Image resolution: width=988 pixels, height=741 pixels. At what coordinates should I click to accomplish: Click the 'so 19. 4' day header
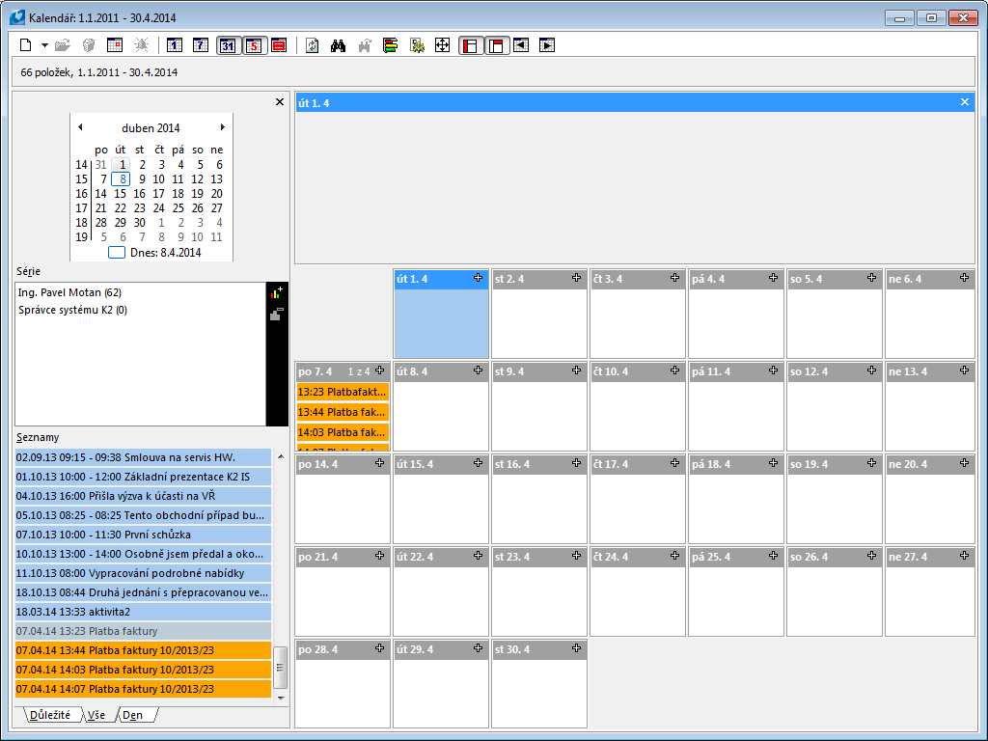(x=835, y=464)
